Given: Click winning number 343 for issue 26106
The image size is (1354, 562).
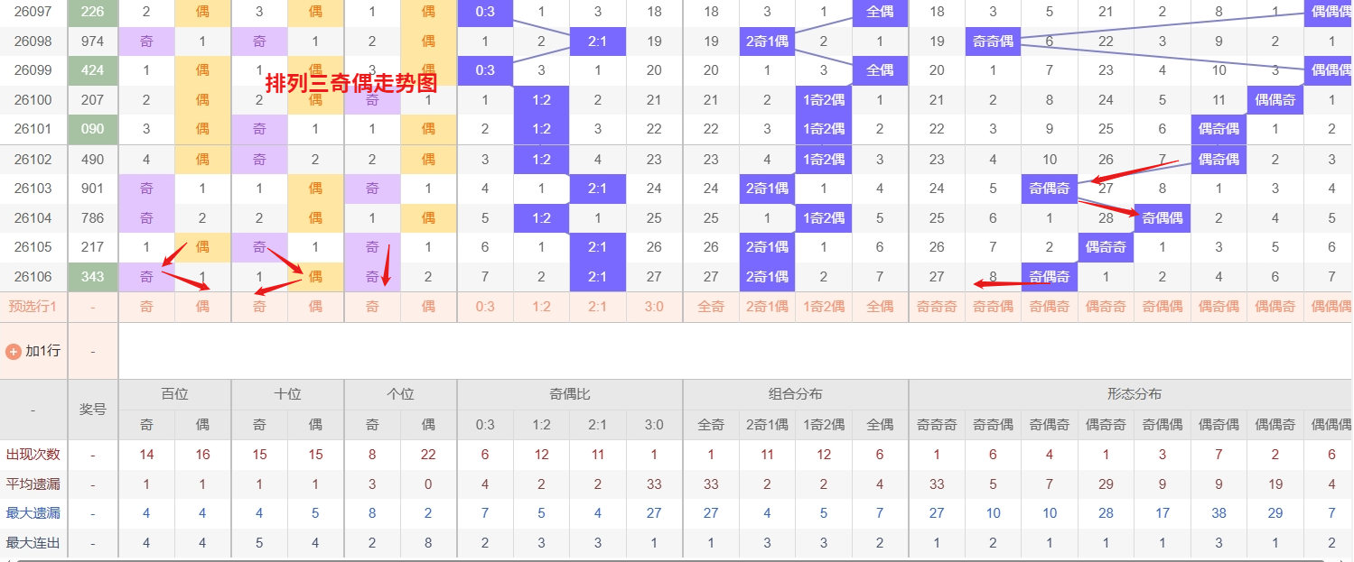Looking at the screenshot, I should 92,277.
